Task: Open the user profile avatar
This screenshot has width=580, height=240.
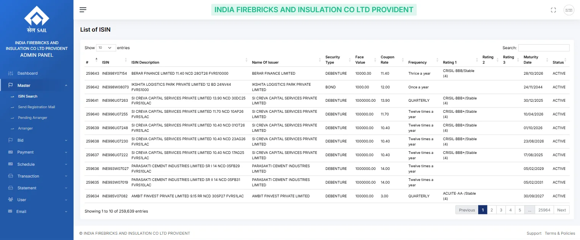Action: (569, 10)
